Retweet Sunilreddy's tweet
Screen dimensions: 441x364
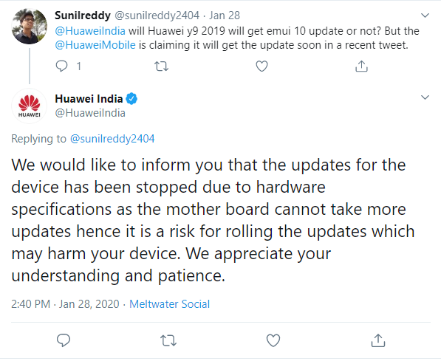(162, 66)
